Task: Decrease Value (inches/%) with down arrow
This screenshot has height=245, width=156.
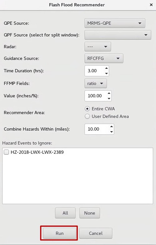Action: (x=109, y=98)
